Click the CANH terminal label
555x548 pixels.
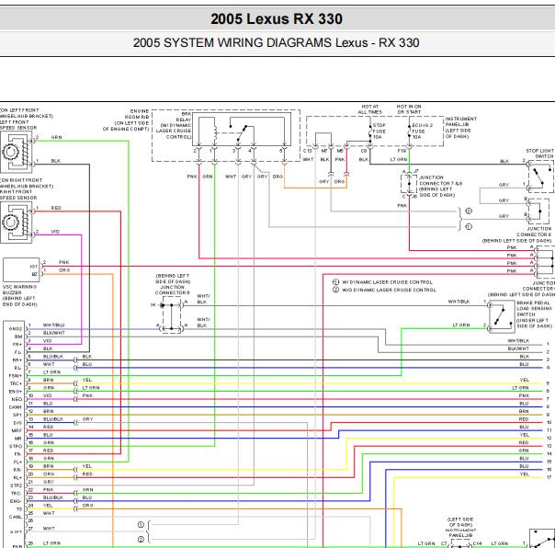pyautogui.click(x=16, y=407)
